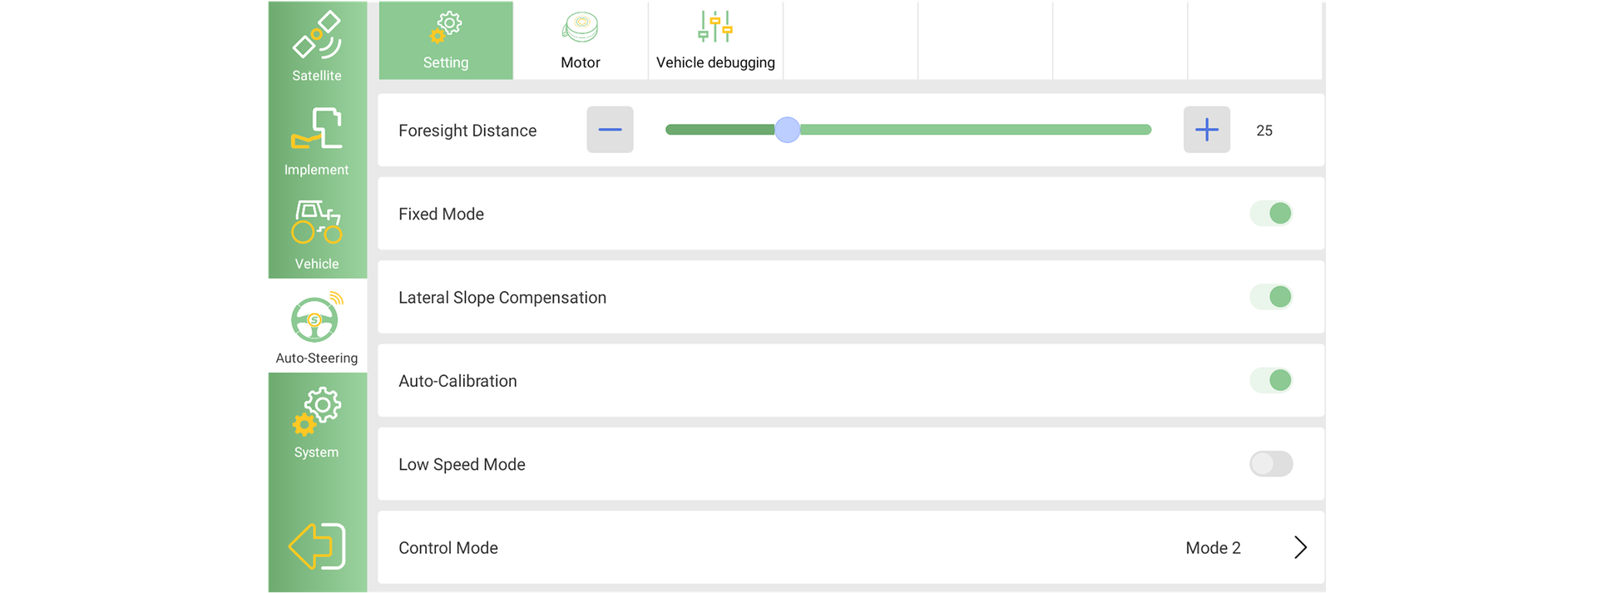Open the Mode 2 selection
Image resolution: width=1597 pixels, height=593 pixels.
point(1213,548)
